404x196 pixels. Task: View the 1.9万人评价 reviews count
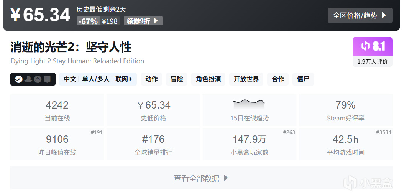pyautogui.click(x=373, y=62)
